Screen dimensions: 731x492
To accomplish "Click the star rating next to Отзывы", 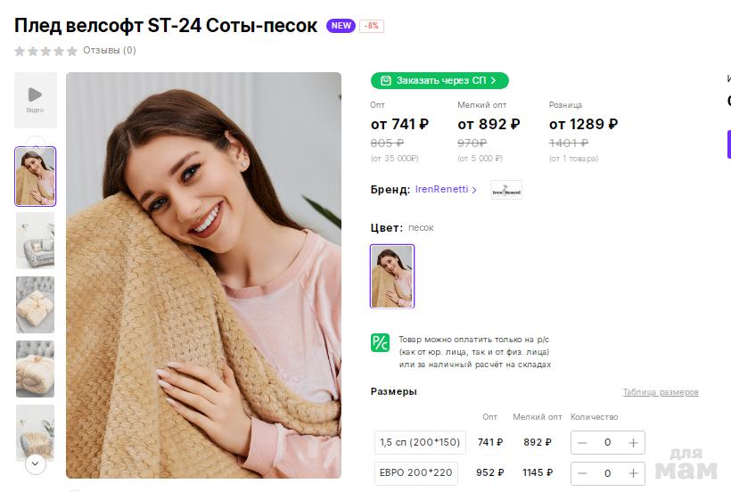I will click(45, 51).
